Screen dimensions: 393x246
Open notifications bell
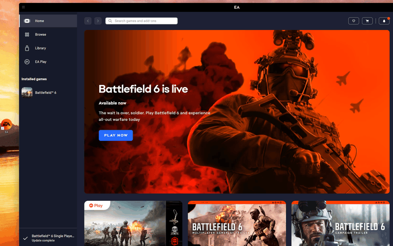click(x=384, y=21)
